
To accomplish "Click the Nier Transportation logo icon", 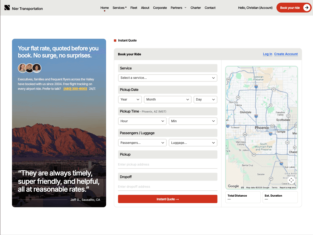I will (x=7, y=8).
